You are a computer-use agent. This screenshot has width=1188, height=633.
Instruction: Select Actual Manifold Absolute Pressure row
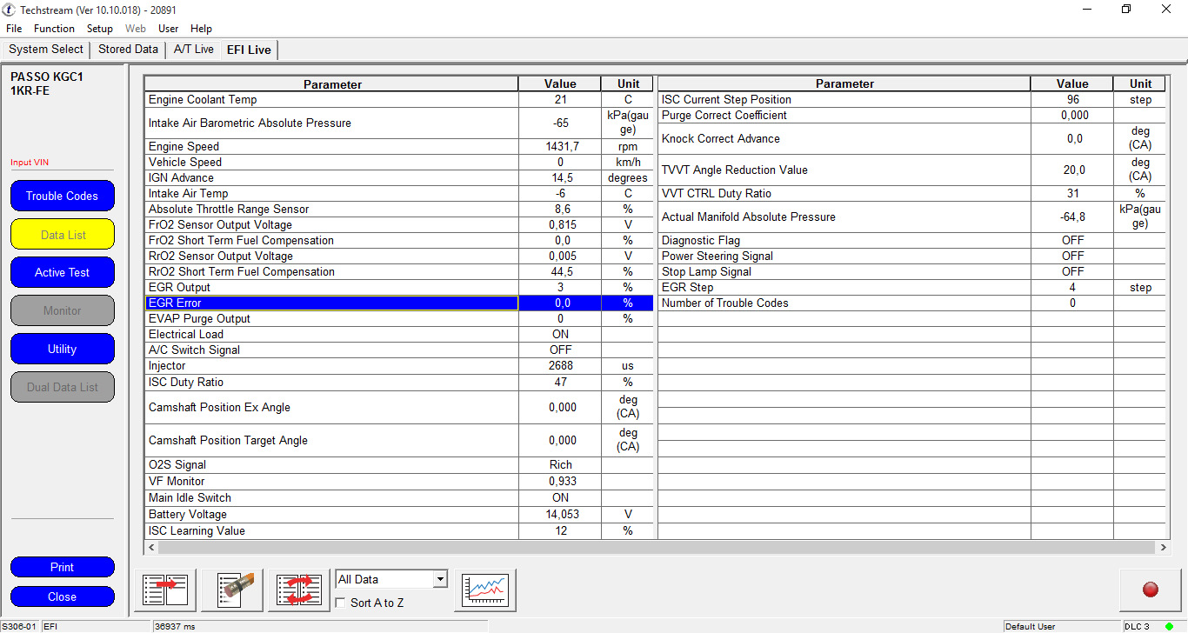(x=912, y=217)
